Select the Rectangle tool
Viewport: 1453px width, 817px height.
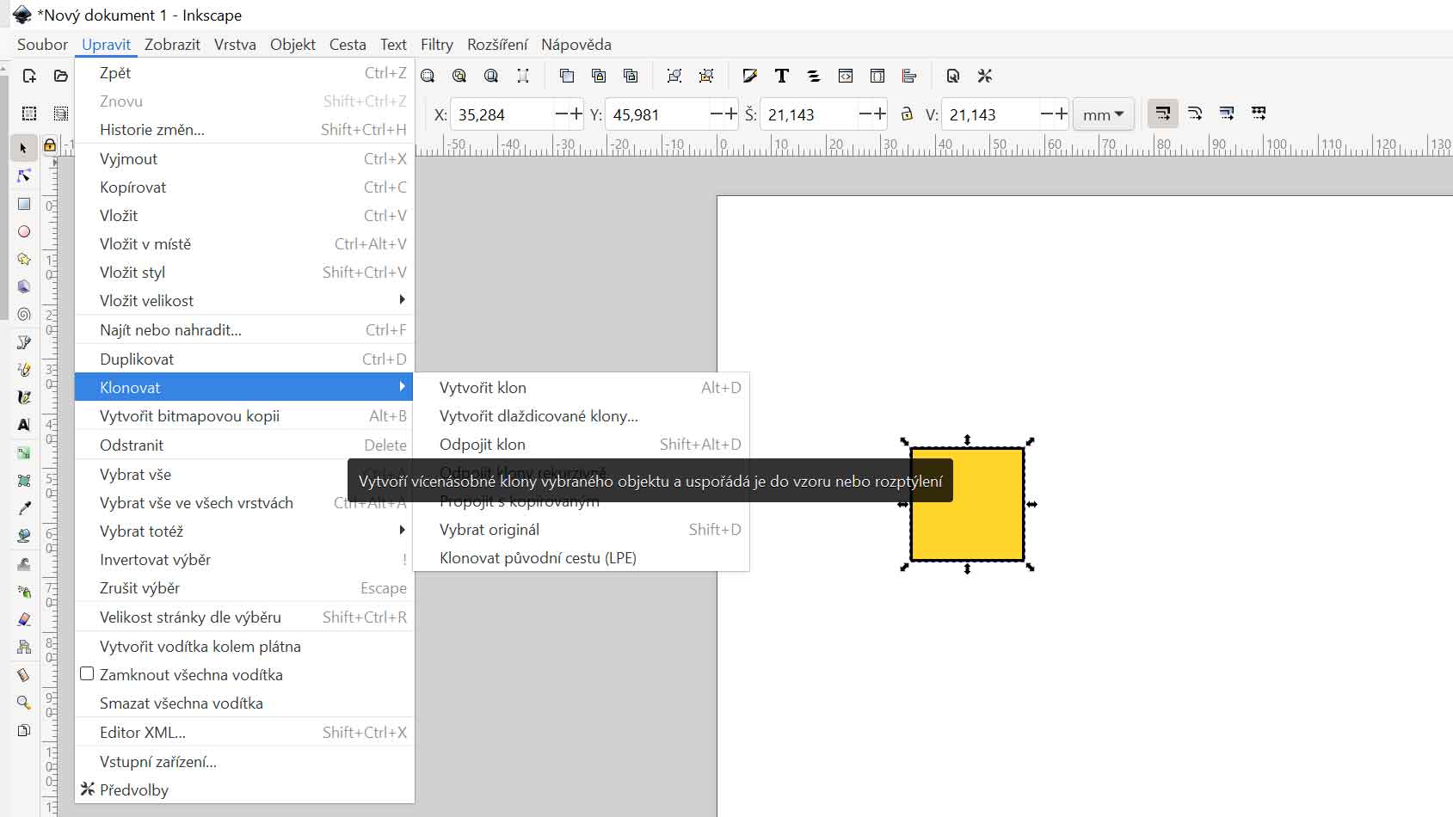[x=24, y=204]
